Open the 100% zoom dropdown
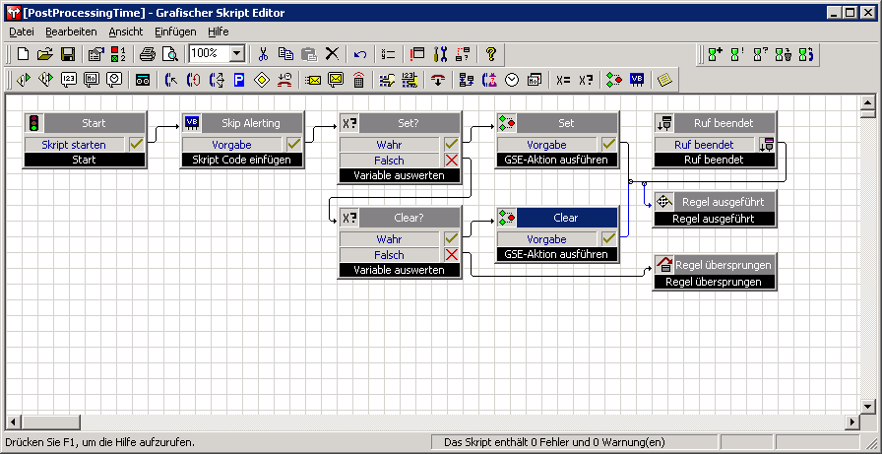Image resolution: width=882 pixels, height=454 pixels. (237, 54)
